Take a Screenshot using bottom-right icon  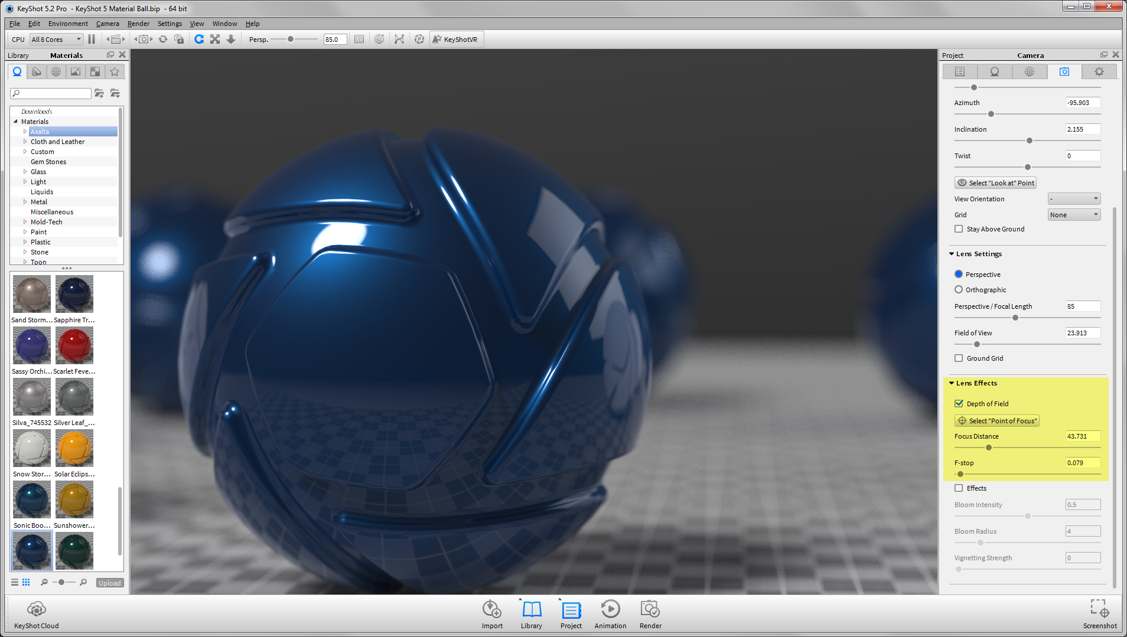click(x=1099, y=610)
